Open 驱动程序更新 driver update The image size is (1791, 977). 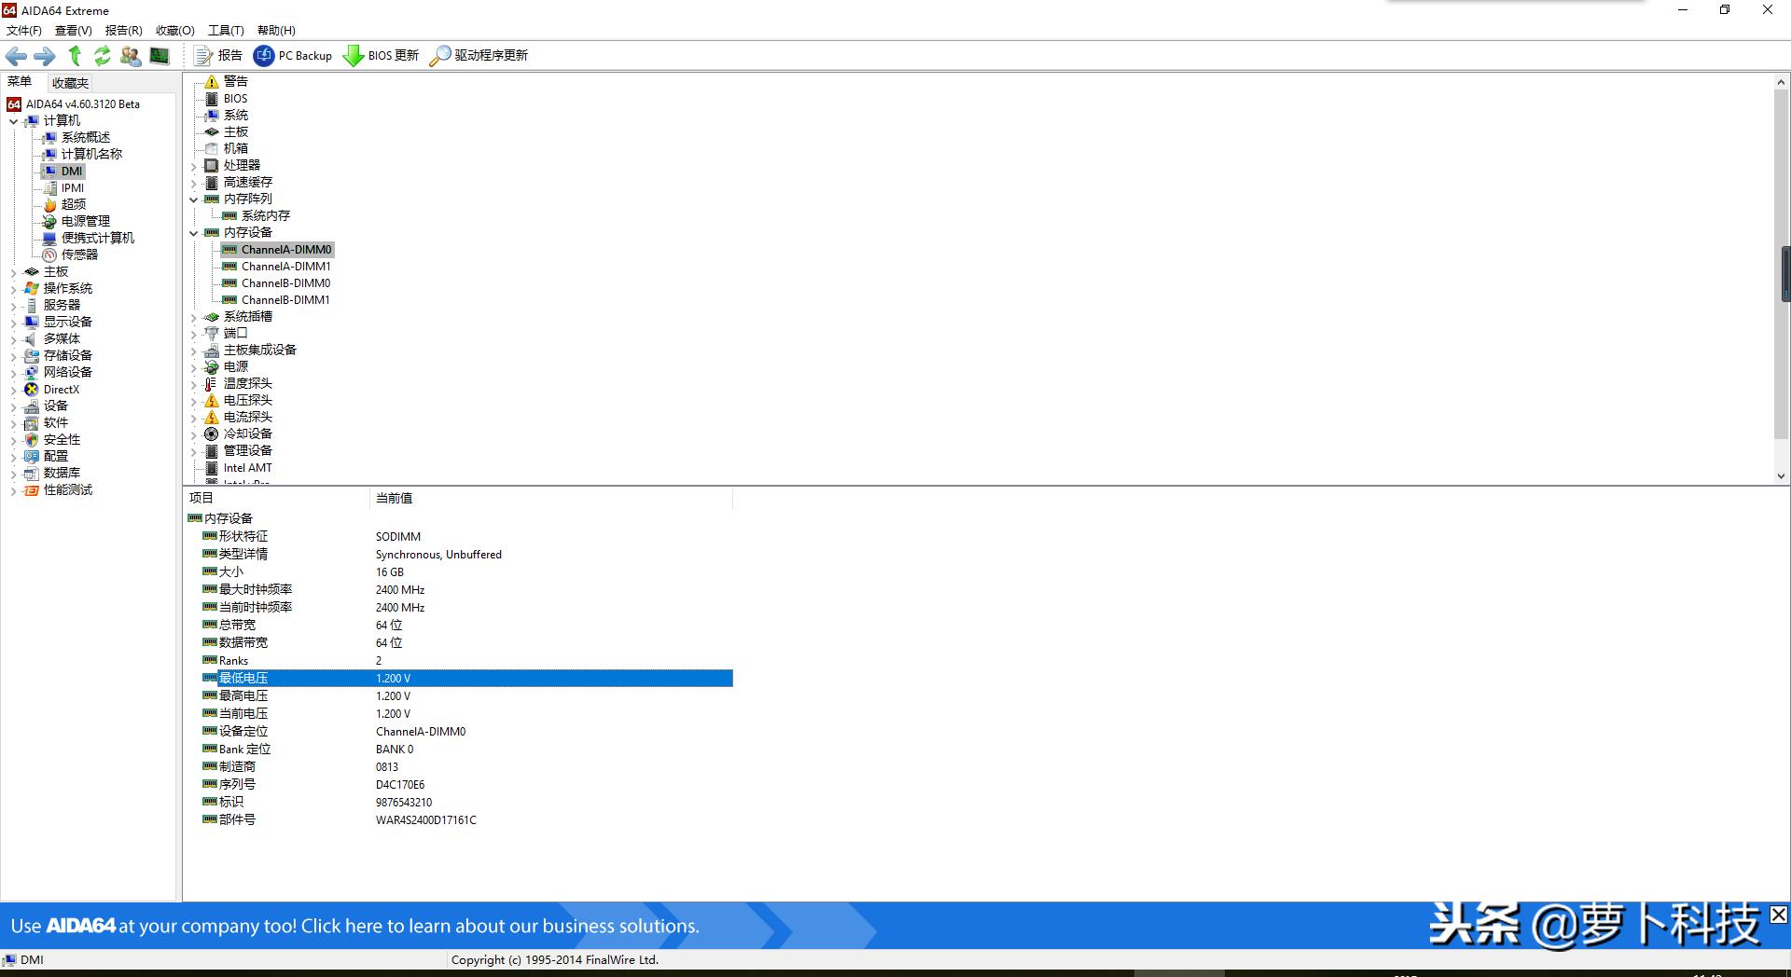tap(479, 56)
